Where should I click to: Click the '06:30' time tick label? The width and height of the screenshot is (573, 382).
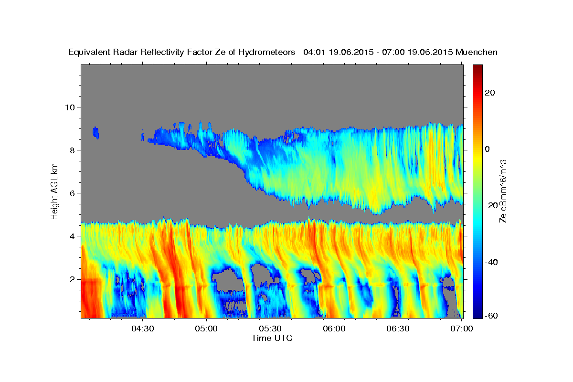coord(398,329)
